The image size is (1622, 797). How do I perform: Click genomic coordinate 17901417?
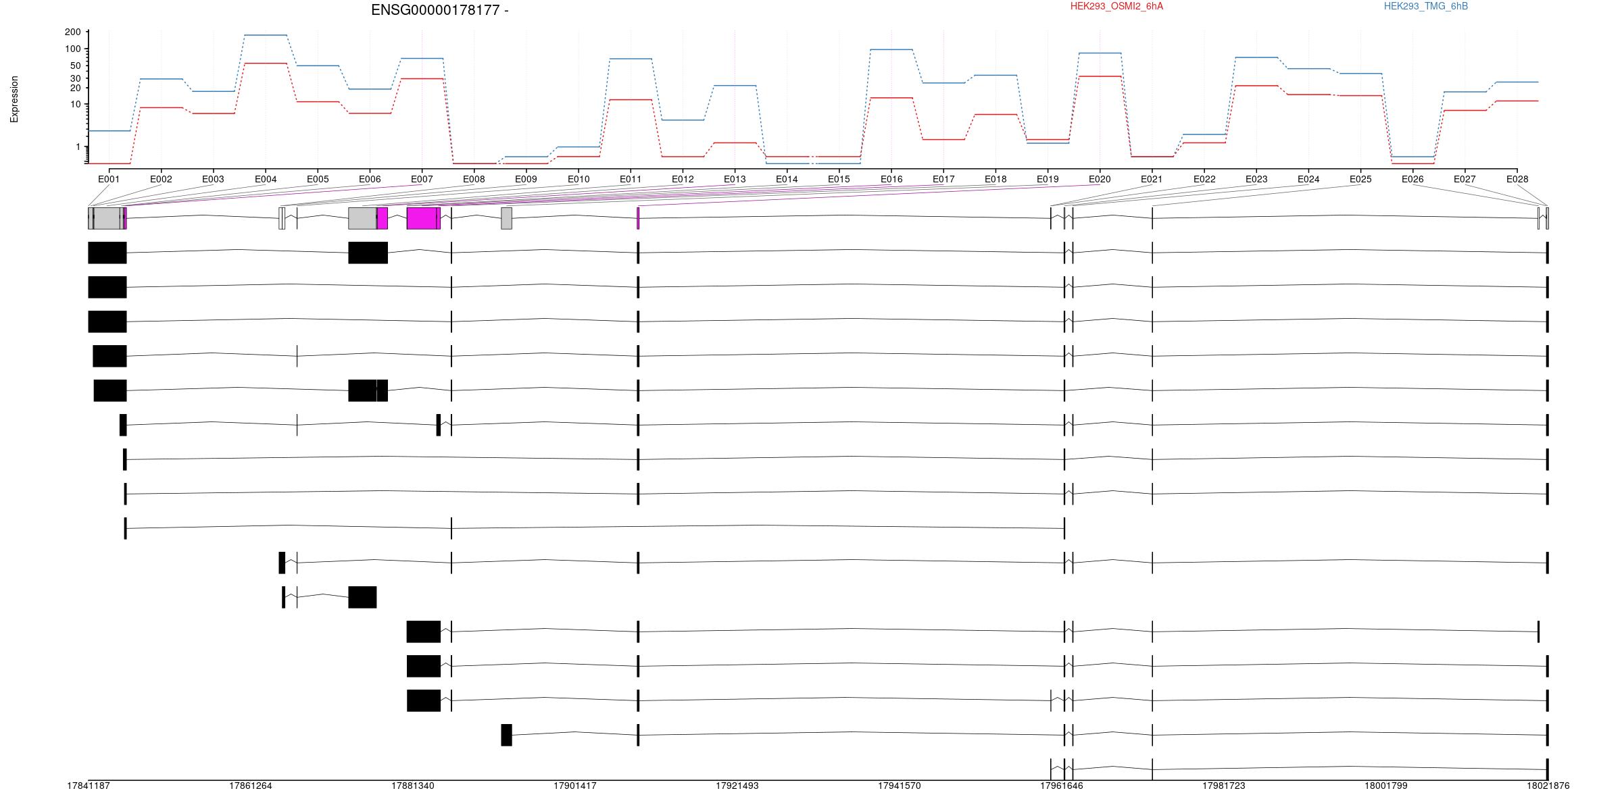tap(575, 786)
